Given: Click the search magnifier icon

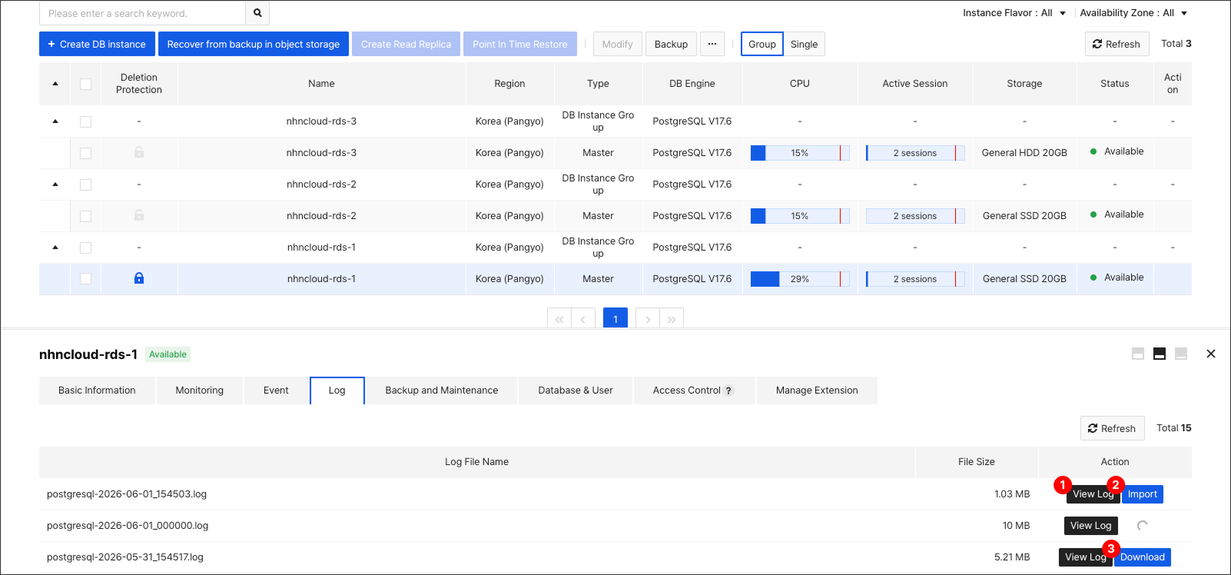Looking at the screenshot, I should coord(257,13).
